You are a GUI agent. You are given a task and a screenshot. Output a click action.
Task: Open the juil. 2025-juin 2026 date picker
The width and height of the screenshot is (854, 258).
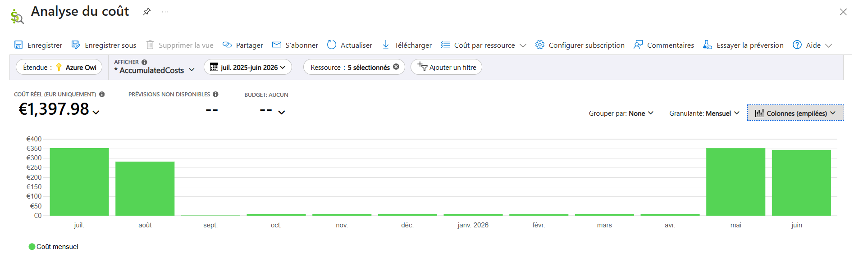click(x=248, y=67)
